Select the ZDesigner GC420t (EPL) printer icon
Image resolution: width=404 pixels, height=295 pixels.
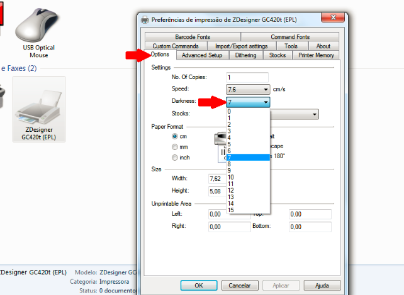39,109
